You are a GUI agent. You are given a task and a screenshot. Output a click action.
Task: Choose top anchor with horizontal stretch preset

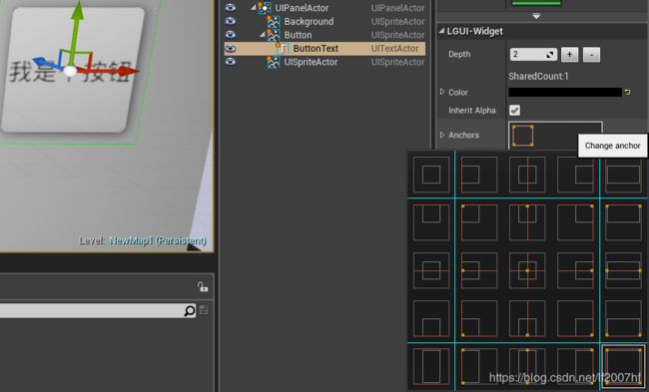(623, 222)
